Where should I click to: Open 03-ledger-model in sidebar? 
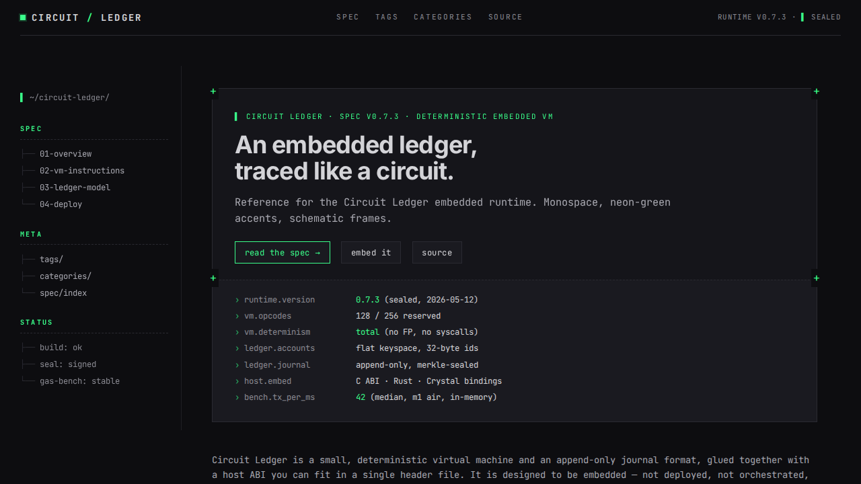click(75, 188)
